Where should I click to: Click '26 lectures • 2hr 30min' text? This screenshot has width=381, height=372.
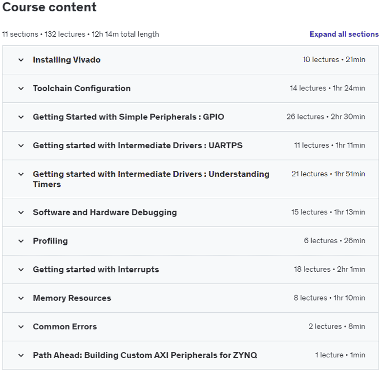pos(326,116)
